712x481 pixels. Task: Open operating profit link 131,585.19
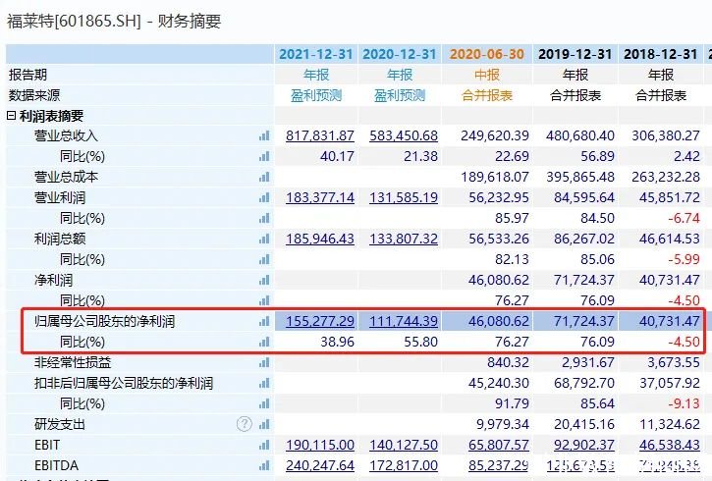point(404,197)
